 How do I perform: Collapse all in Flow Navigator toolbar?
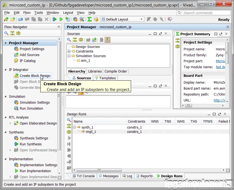[12, 33]
